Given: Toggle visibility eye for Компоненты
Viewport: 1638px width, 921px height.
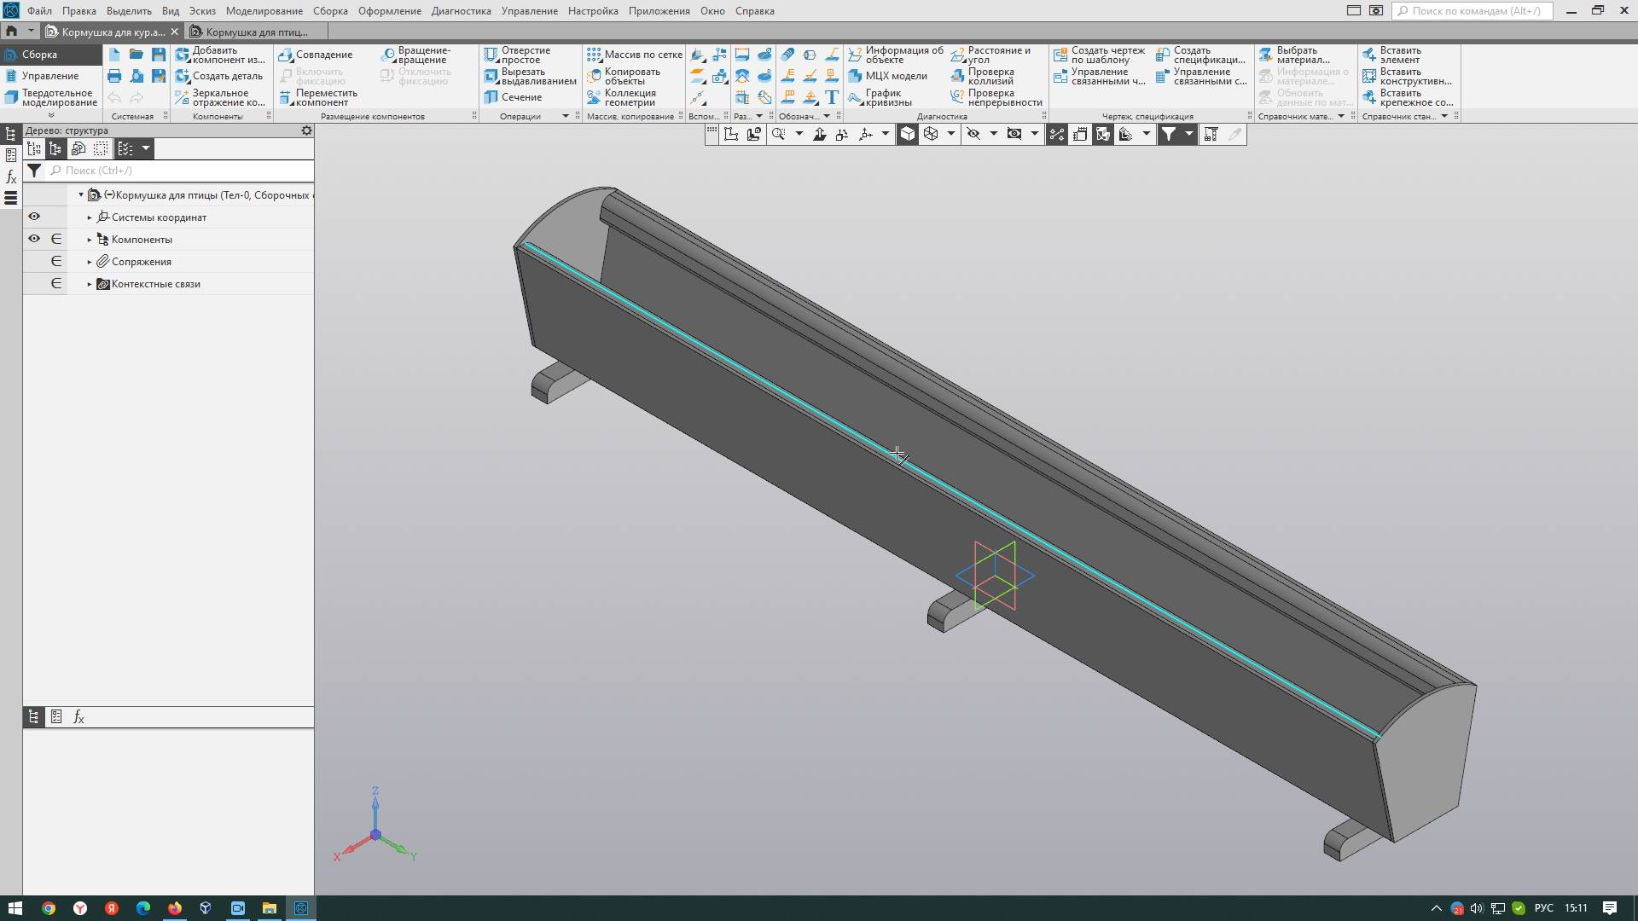Looking at the screenshot, I should click(34, 239).
